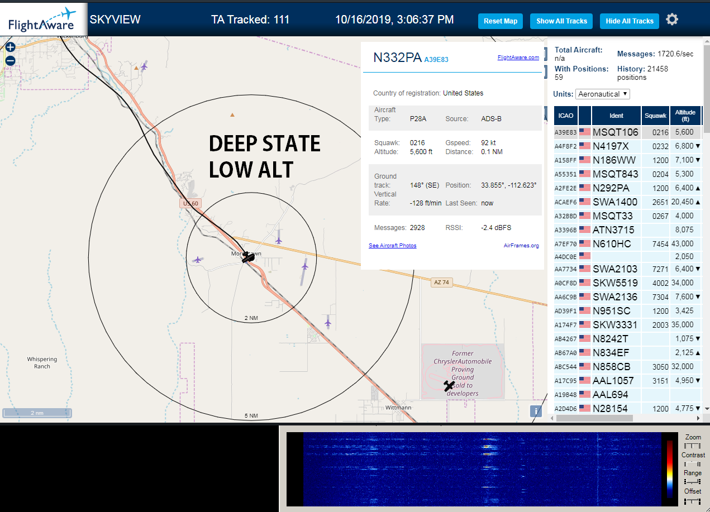710x512 pixels.
Task: Zoom out the map with minus button
Action: click(10, 61)
